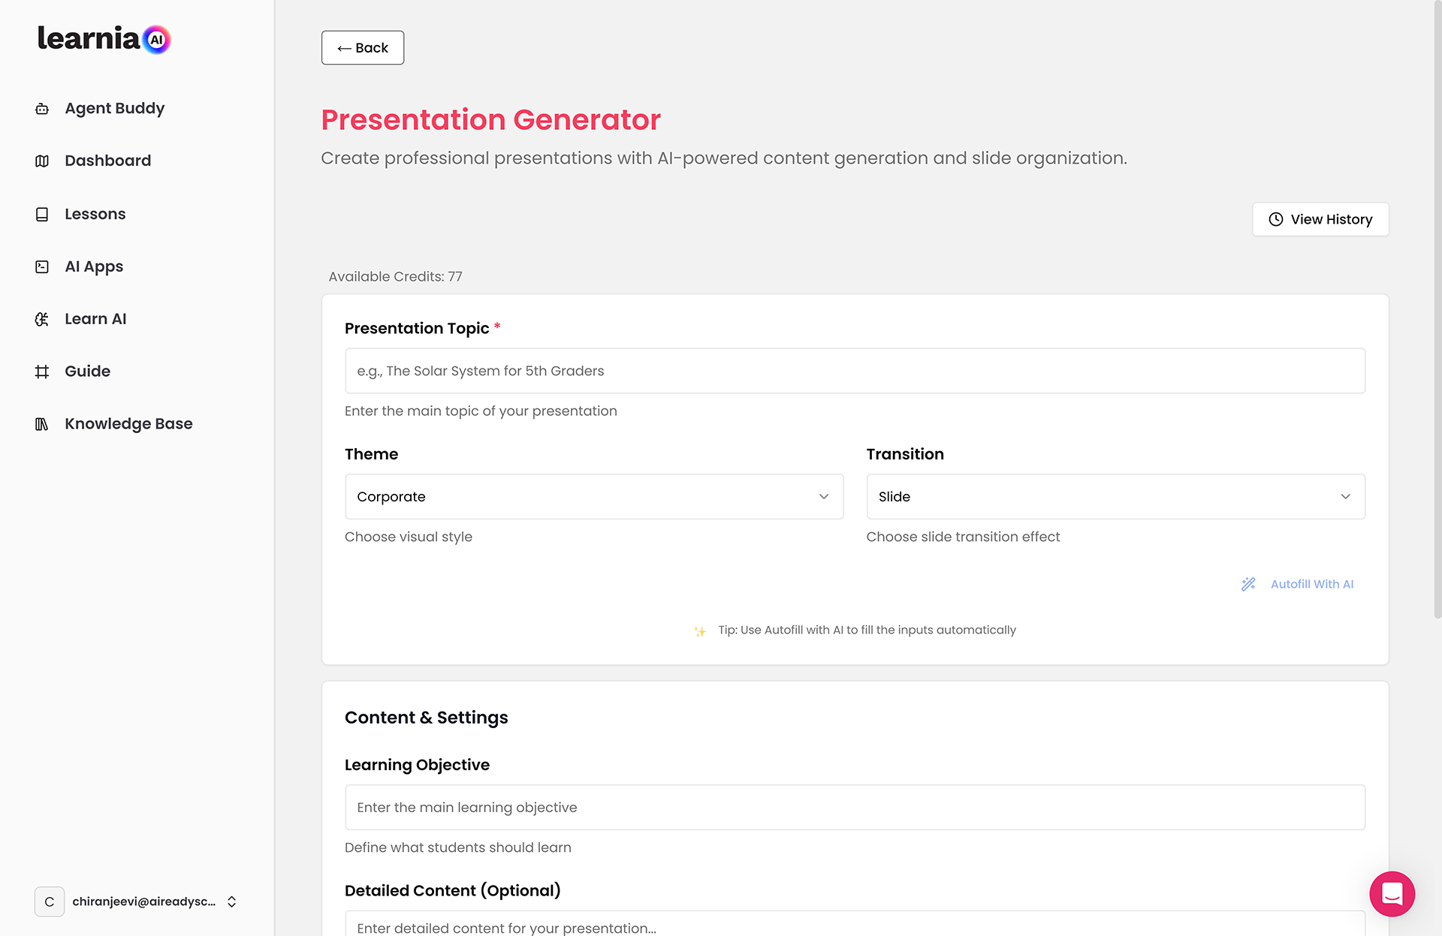Click the Detailed Content text area
Viewport: 1442px width, 936px height.
click(x=855, y=924)
